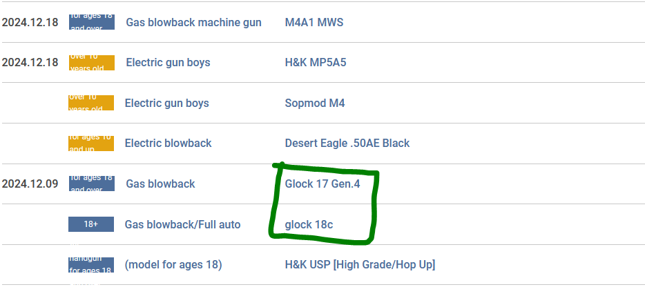Image resolution: width=645 pixels, height=296 pixels.
Task: Click Electric gun boys beside H&K MP5A5
Action: [168, 63]
